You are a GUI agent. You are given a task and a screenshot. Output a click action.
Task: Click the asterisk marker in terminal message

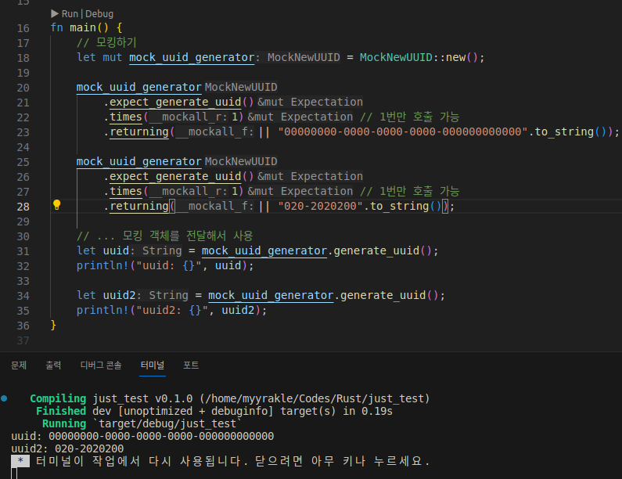click(x=20, y=461)
